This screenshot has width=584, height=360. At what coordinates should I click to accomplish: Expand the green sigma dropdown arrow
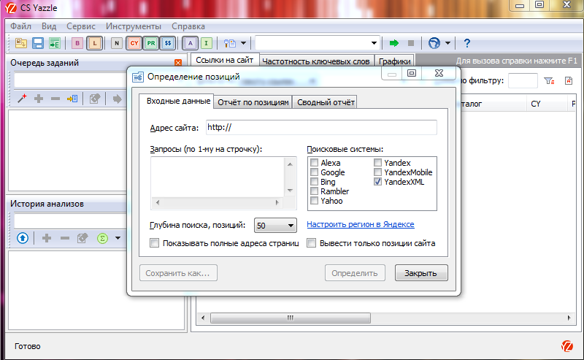point(118,238)
